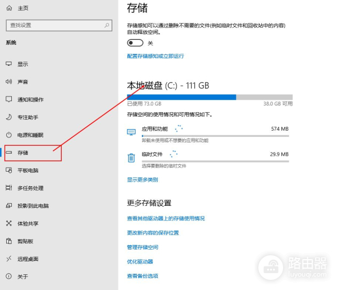This screenshot has height=290, width=337.
Task: Click the 多任务处理 icon
Action: pos(9,188)
